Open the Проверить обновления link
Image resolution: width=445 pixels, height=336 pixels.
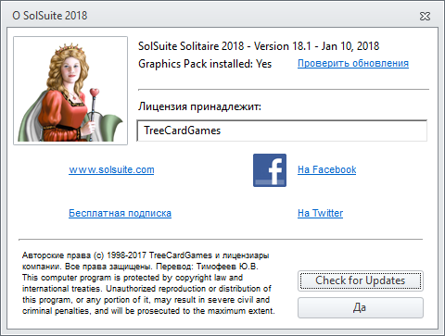point(353,63)
